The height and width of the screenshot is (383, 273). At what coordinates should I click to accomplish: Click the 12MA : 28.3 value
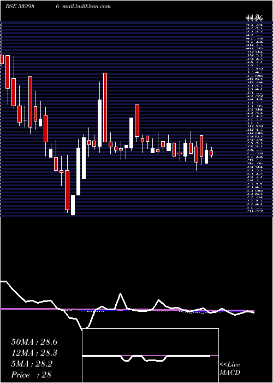(34, 353)
